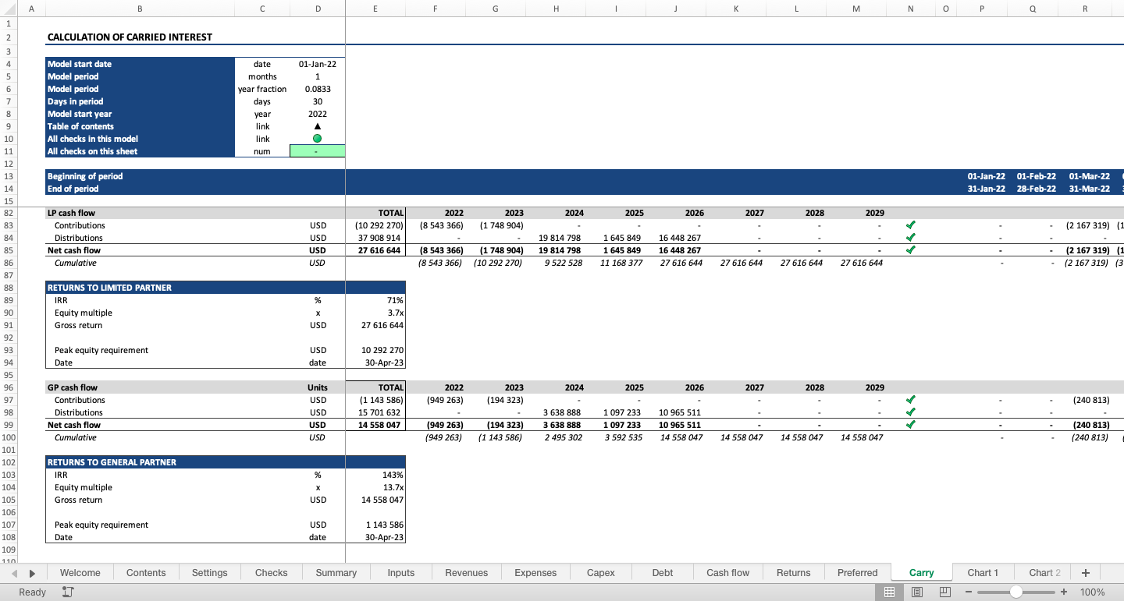The image size is (1124, 601).
Task: Click the Select All corner above row 1
Action: [x=10, y=9]
